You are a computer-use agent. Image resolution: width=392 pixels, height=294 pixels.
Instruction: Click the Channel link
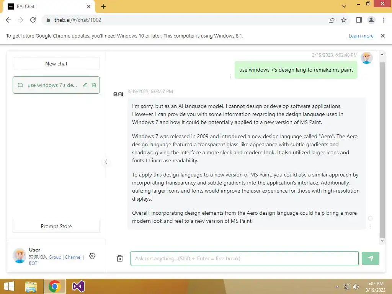tap(73, 257)
